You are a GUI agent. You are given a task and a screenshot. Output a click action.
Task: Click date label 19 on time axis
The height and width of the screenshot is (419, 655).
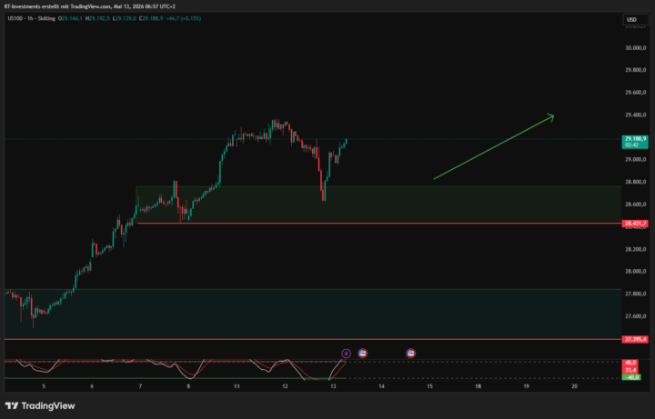pyautogui.click(x=527, y=386)
